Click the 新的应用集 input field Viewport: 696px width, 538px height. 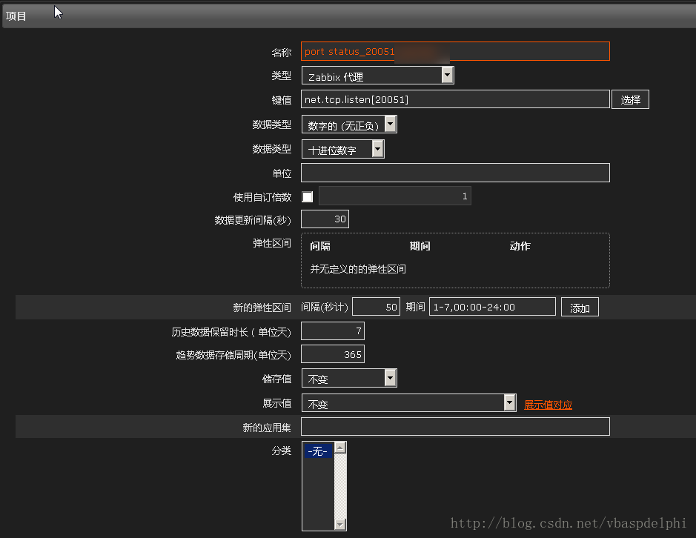point(455,427)
